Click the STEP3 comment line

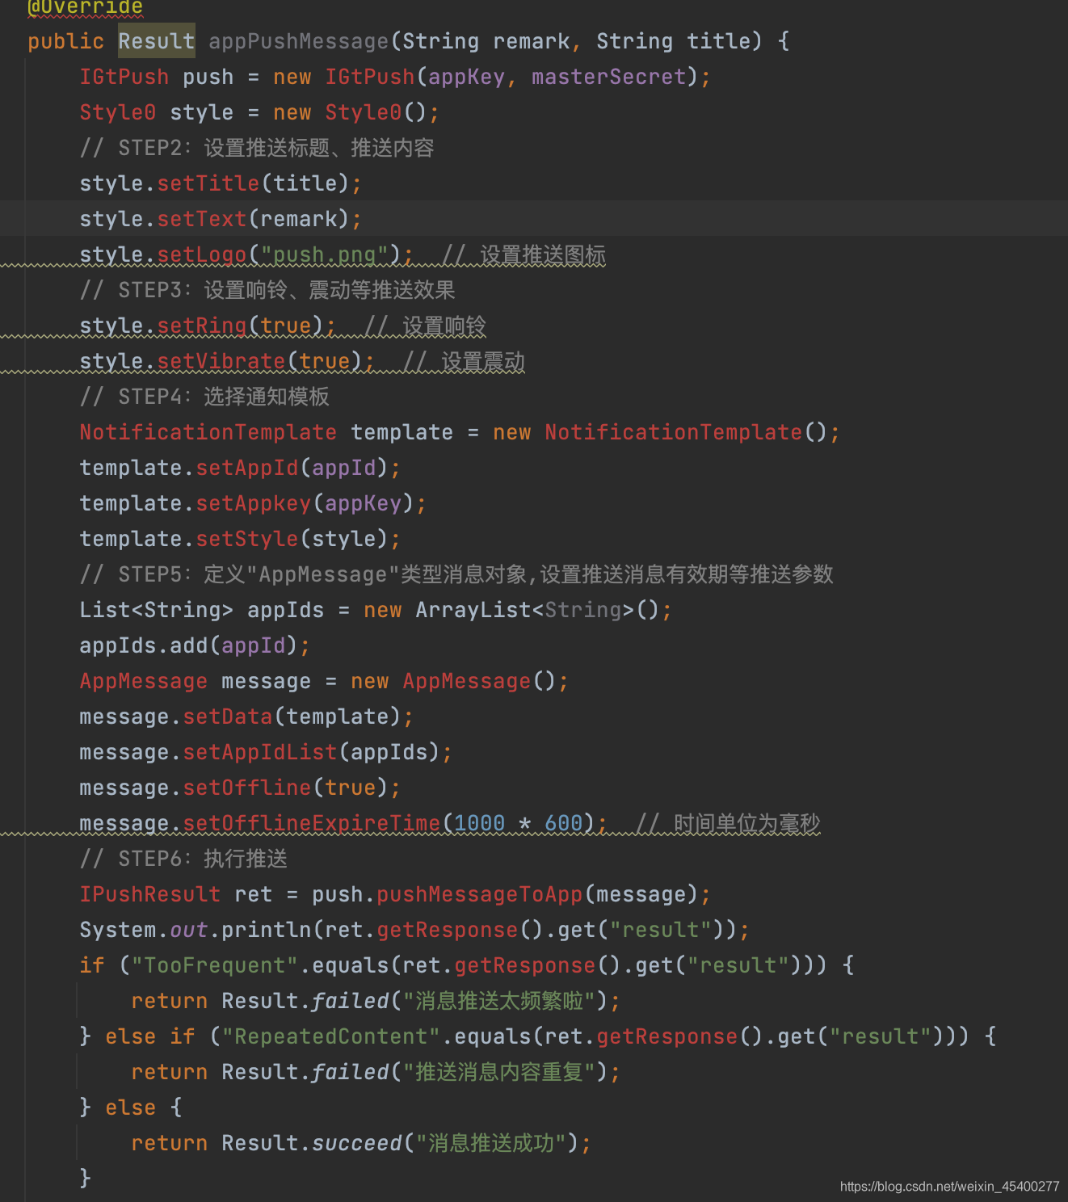267,290
